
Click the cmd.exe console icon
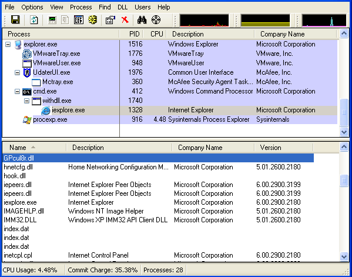[x=26, y=92]
